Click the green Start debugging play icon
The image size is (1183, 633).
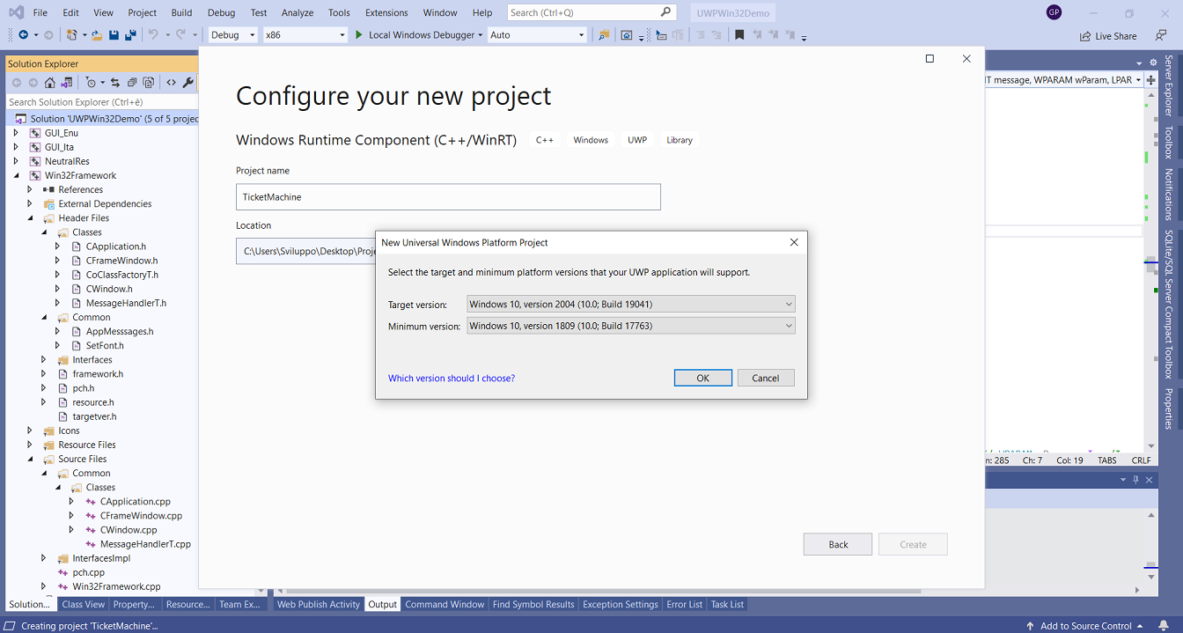(x=358, y=35)
